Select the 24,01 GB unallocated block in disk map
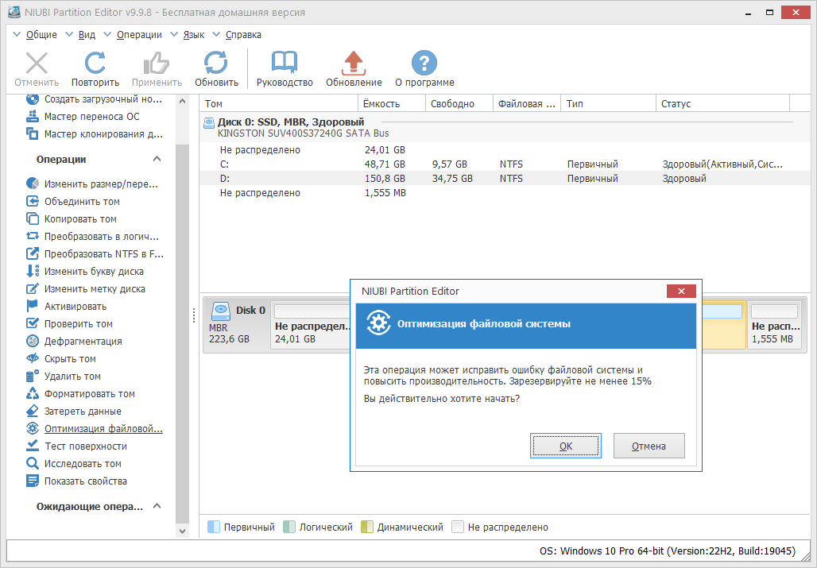This screenshot has width=817, height=568. [311, 326]
